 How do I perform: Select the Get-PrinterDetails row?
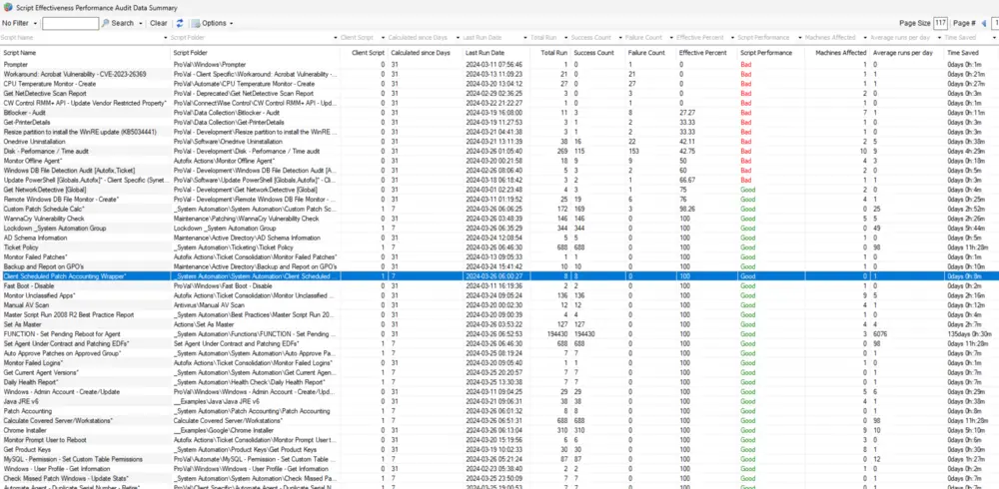click(x=499, y=122)
